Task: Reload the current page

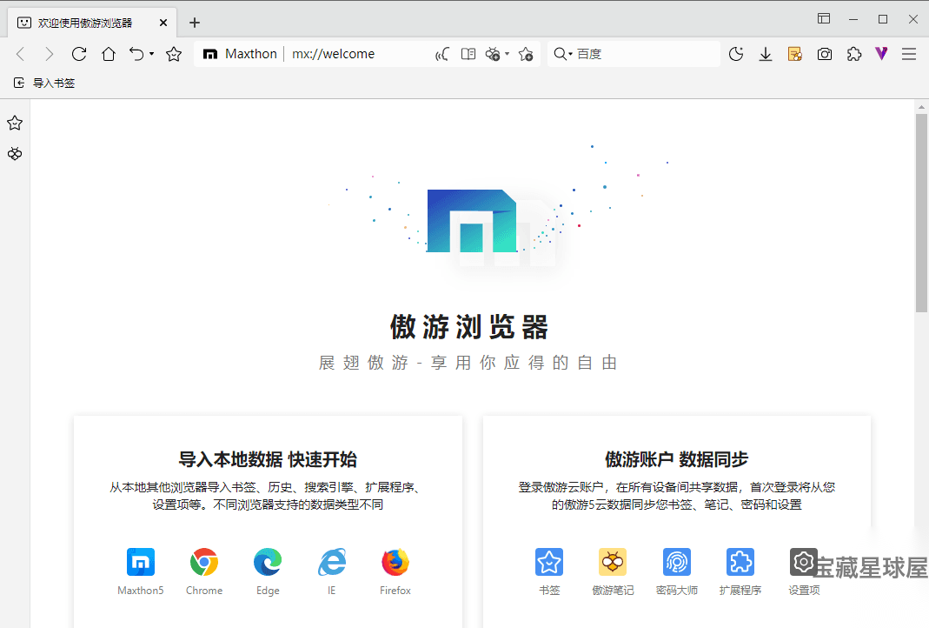Action: [x=79, y=54]
